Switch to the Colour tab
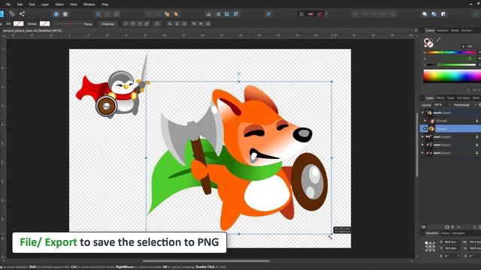This screenshot has height=270, width=481. (x=430, y=30)
